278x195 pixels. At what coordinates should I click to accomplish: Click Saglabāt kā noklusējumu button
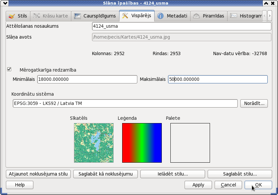[x=106, y=174]
